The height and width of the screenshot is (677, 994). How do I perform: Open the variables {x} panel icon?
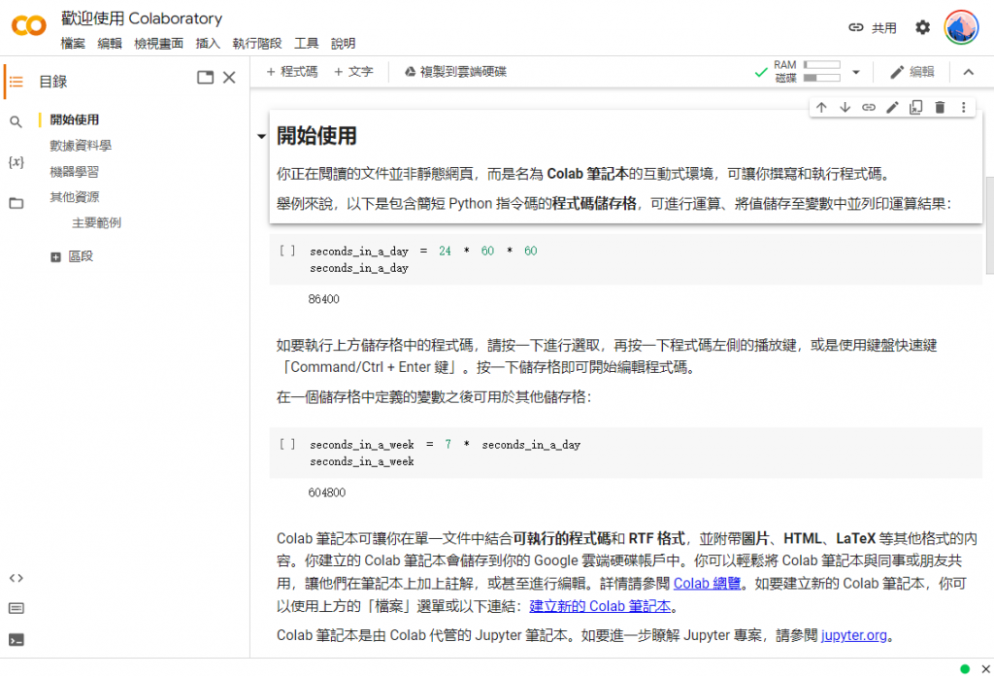point(16,162)
